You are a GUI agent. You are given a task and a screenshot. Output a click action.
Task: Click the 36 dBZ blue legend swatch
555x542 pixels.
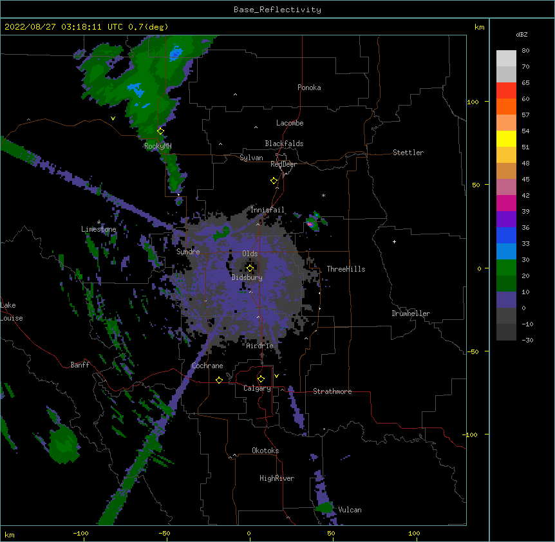point(506,235)
